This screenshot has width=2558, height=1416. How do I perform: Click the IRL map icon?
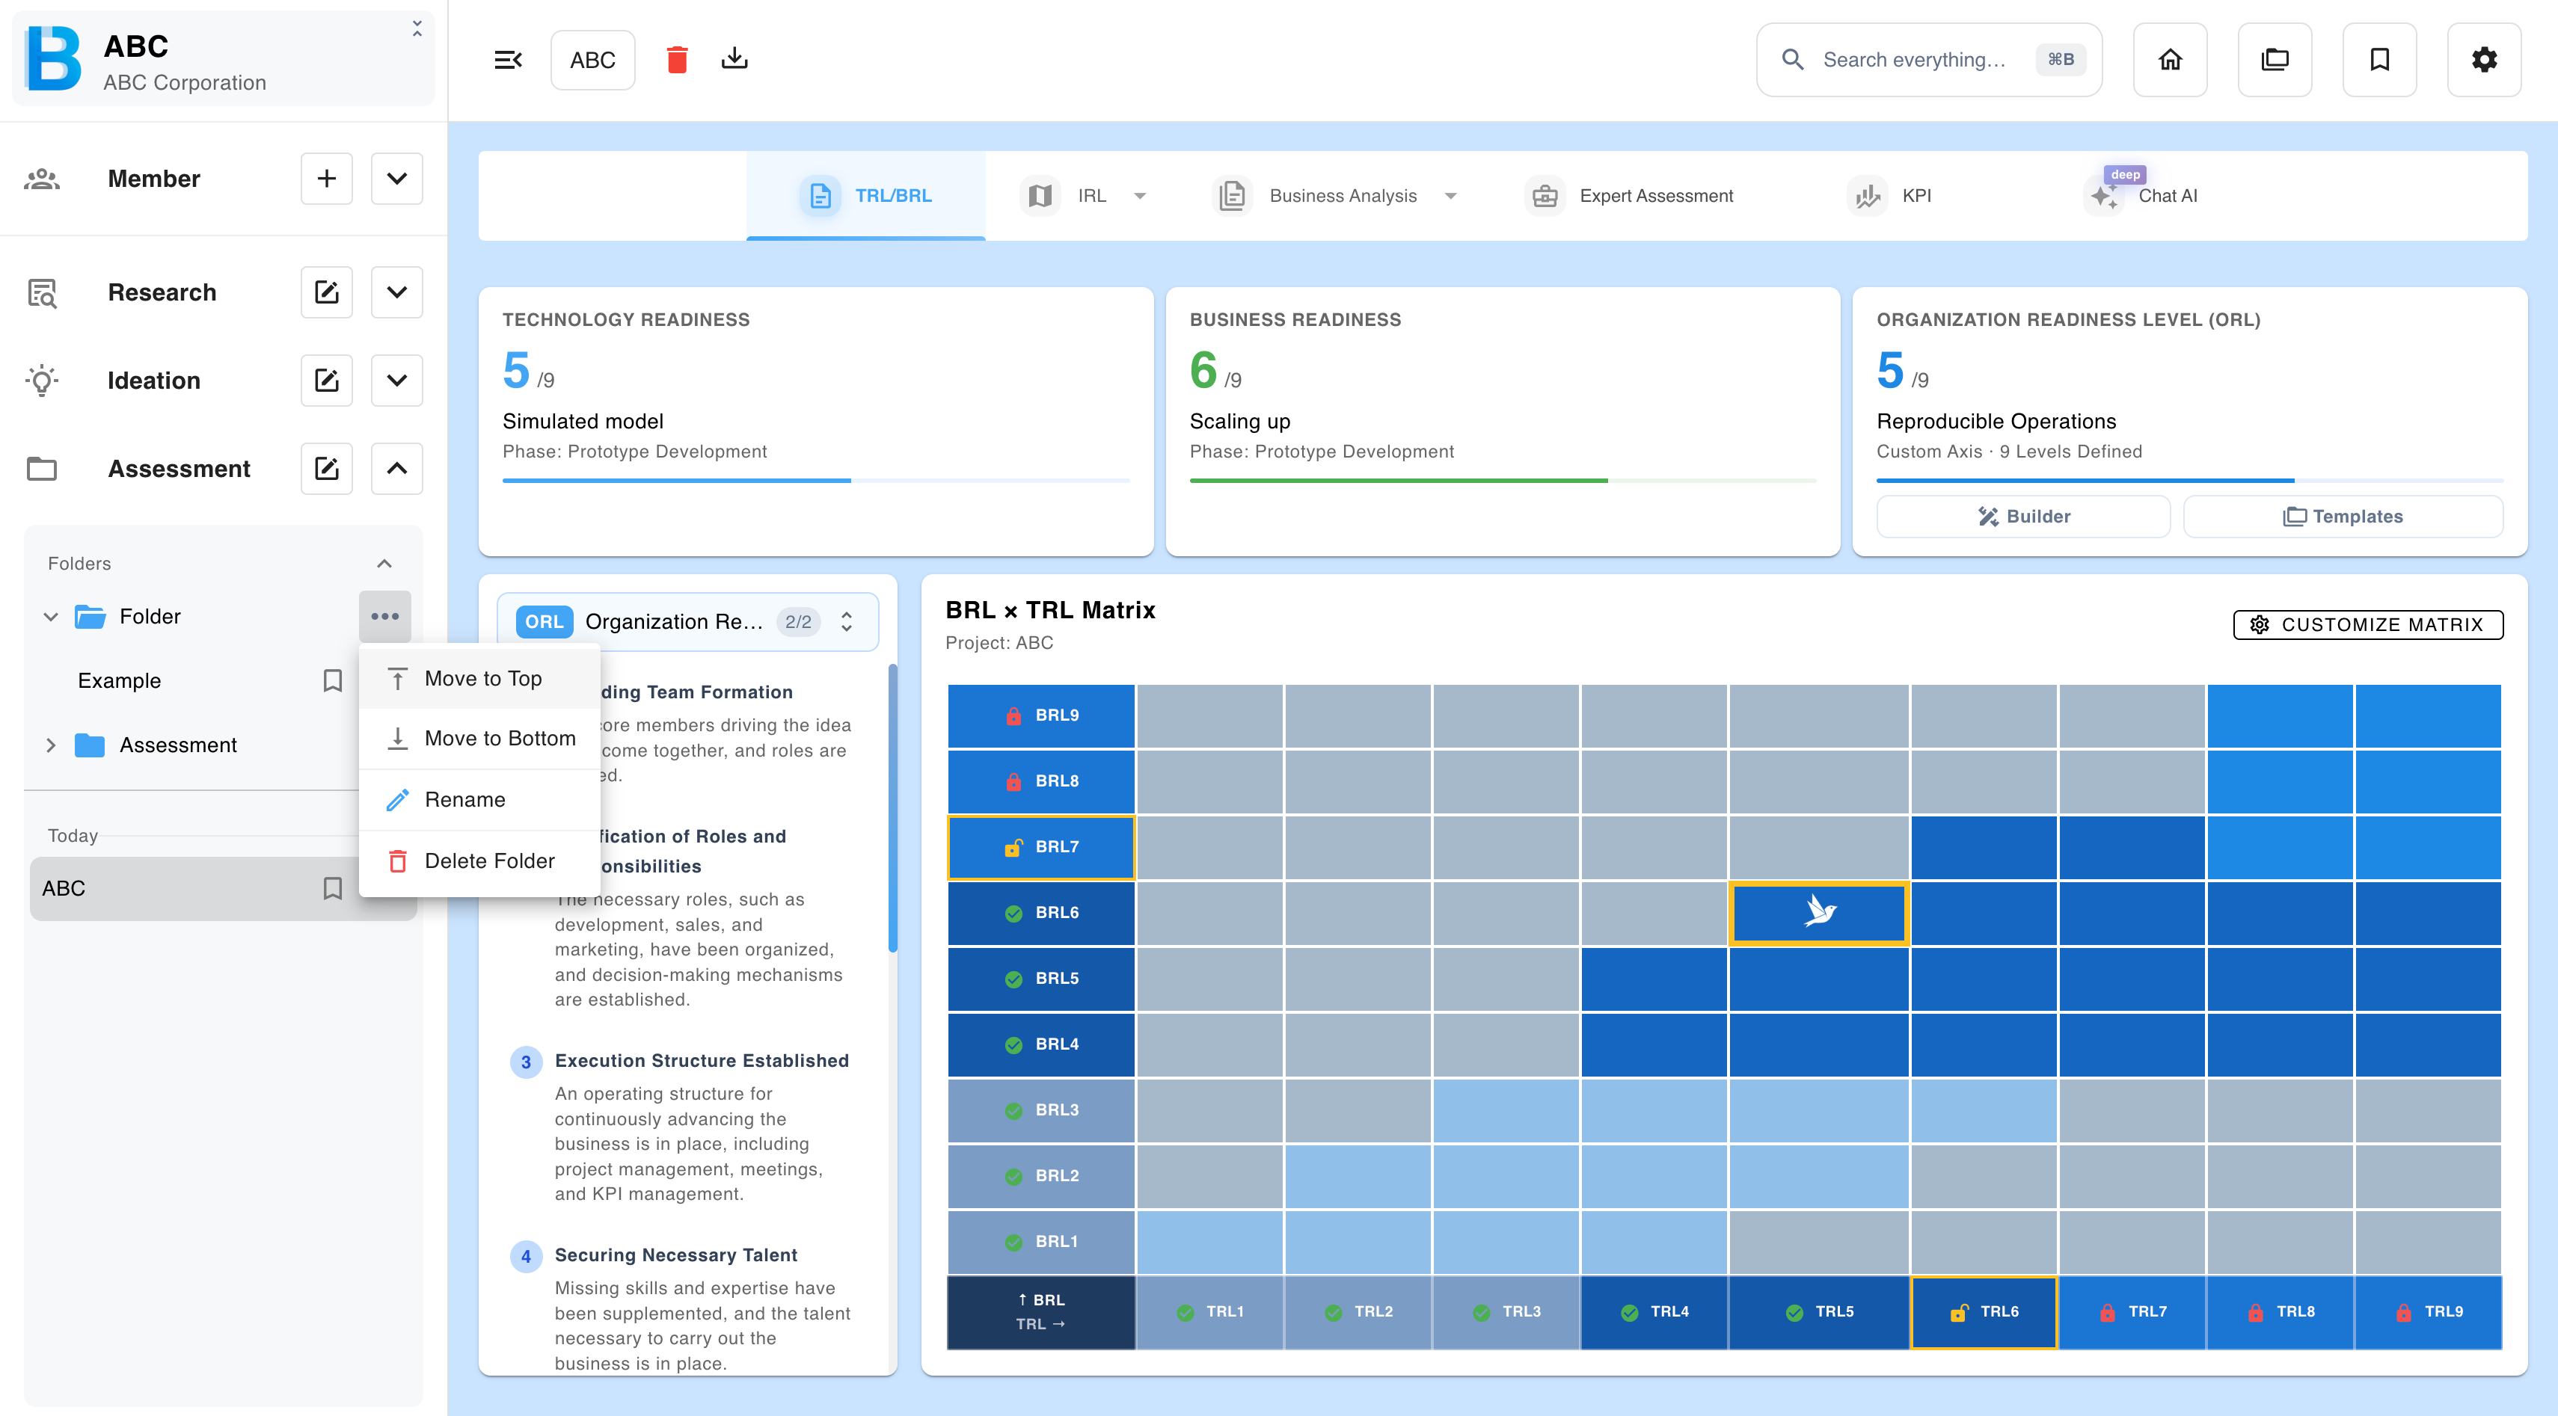(1040, 195)
